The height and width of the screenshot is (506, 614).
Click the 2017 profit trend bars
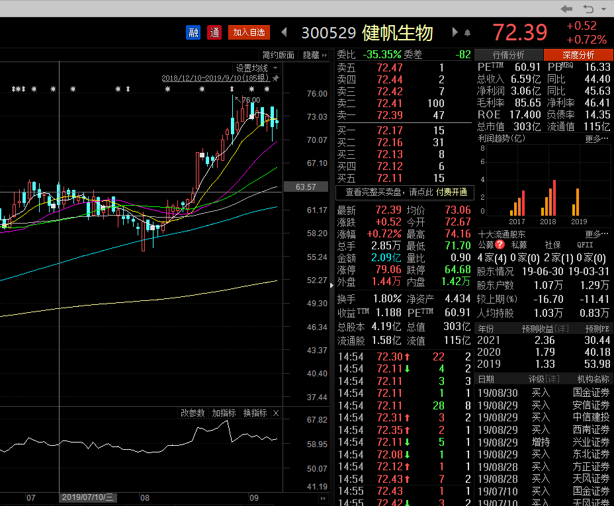pyautogui.click(x=517, y=204)
